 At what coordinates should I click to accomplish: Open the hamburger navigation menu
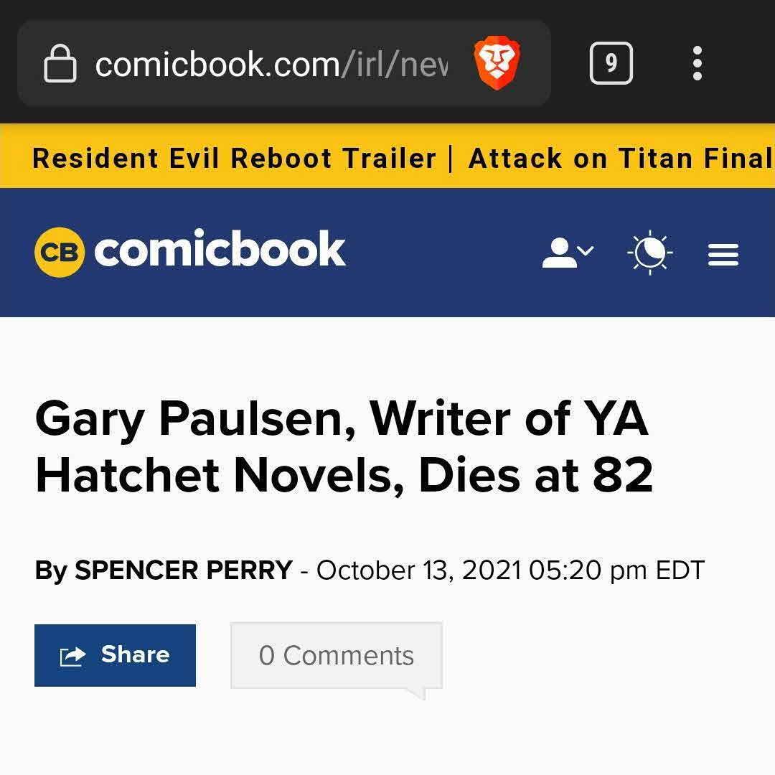(723, 254)
